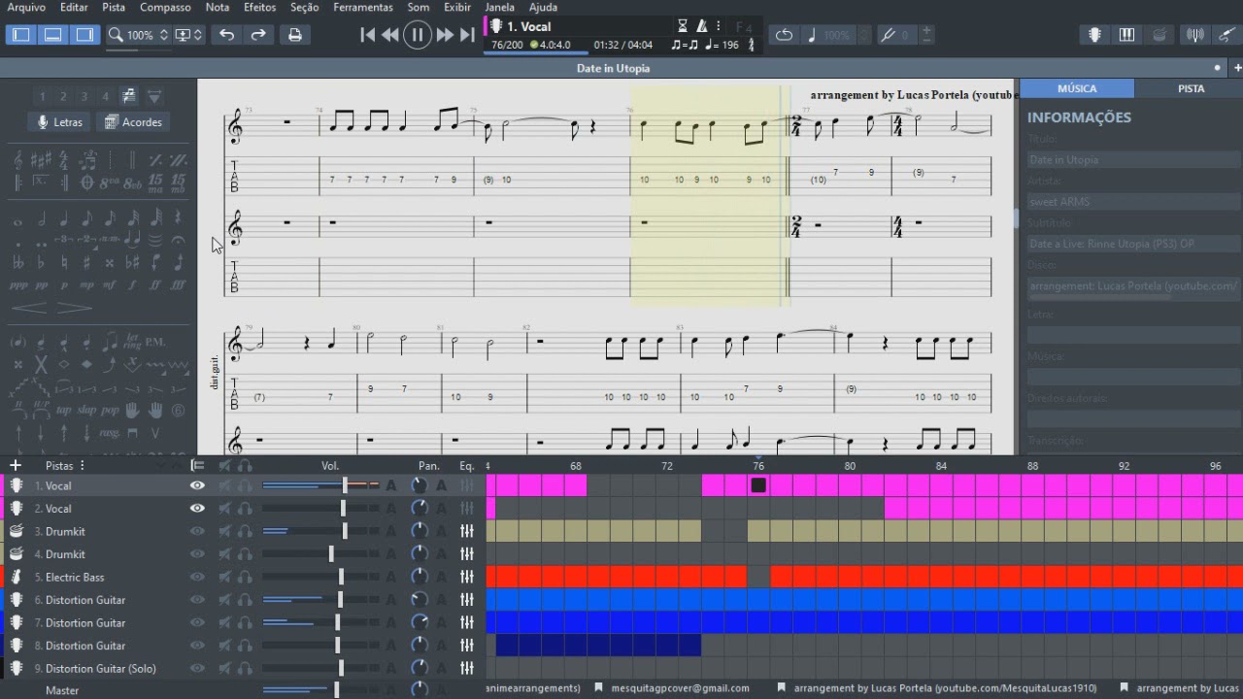Show the fretboard view
This screenshot has height=699, width=1243.
click(x=1094, y=35)
